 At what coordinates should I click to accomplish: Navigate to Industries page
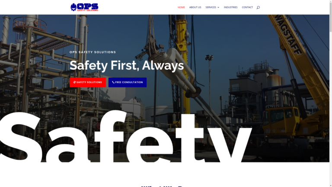tap(230, 7)
